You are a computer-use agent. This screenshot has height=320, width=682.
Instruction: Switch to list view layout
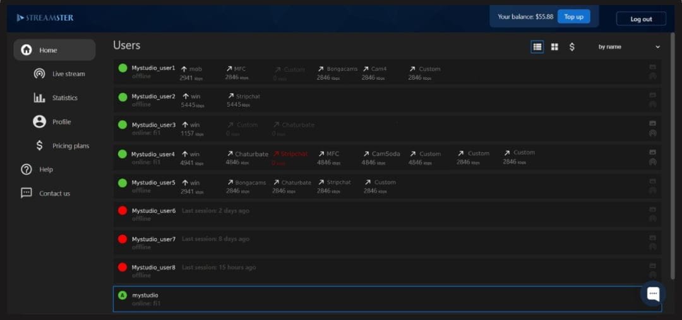click(537, 47)
